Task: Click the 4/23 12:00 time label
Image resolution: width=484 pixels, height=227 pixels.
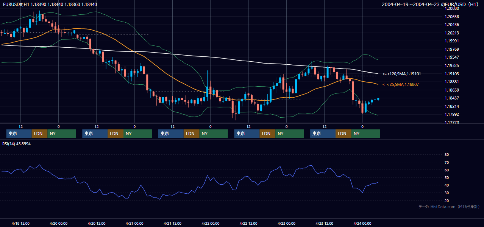Action: [324, 224]
